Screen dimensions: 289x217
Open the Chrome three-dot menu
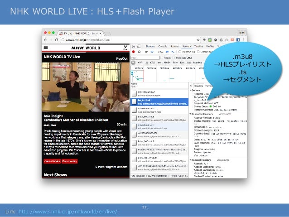[243, 40]
